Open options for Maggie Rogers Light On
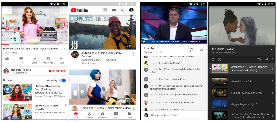Viewport: 277px width, 122px height. pyautogui.click(x=272, y=104)
